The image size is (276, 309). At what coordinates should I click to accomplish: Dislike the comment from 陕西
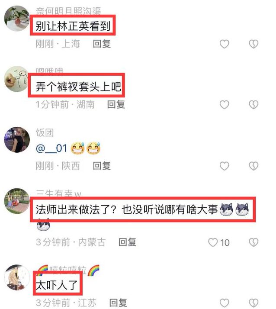254,166
